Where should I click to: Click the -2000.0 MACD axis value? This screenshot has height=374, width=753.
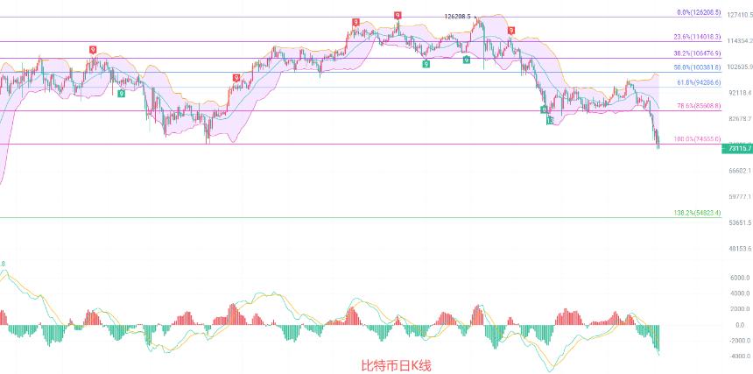[741, 341]
